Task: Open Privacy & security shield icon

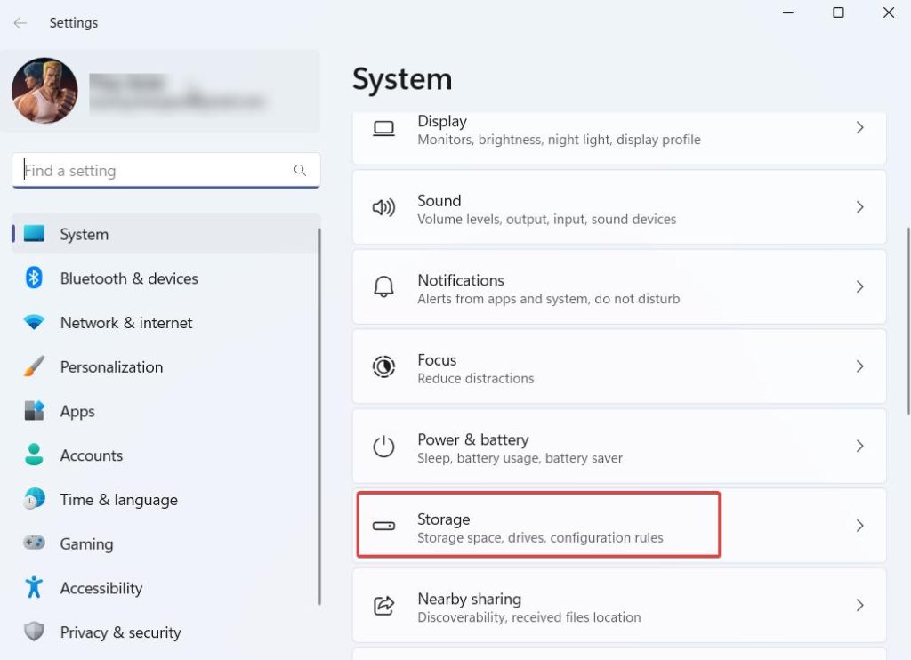Action: pos(34,631)
